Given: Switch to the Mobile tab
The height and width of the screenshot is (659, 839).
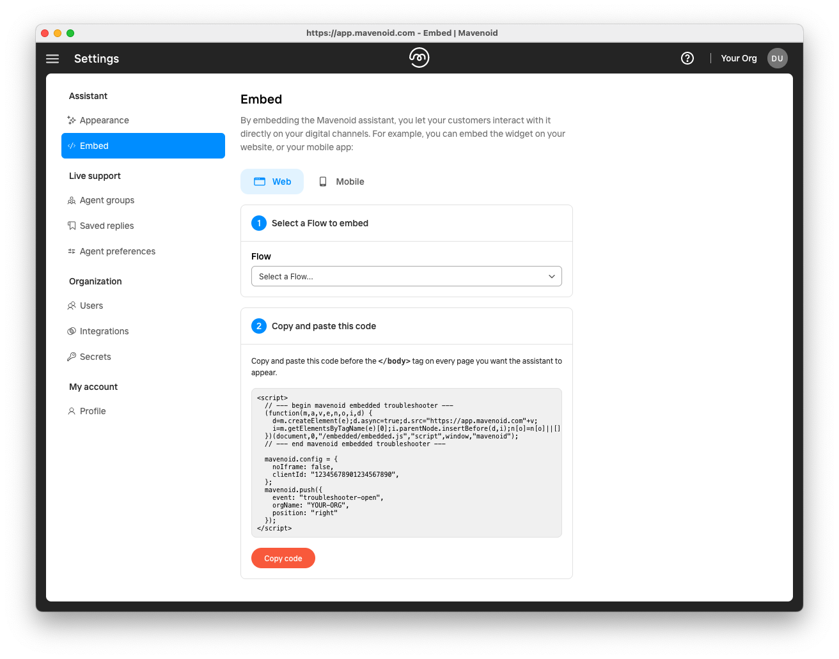Looking at the screenshot, I should [341, 182].
